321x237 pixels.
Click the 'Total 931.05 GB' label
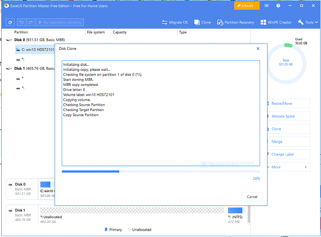(285, 62)
